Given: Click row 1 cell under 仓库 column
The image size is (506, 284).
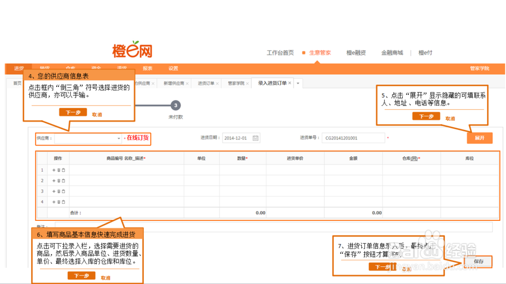Looking at the screenshot, I should [x=411, y=170].
